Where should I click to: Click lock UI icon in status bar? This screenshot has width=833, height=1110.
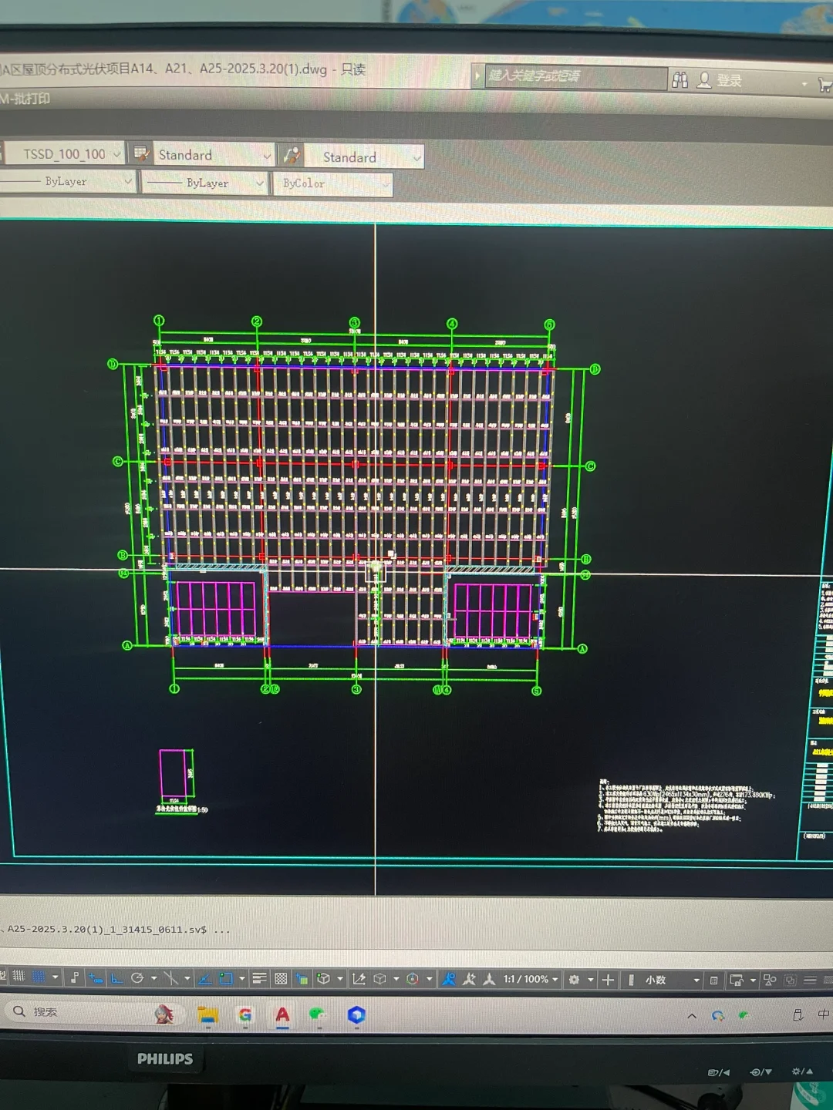[737, 980]
